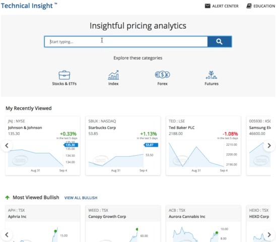276x242 pixels.
Task: Click the magnifying glass search button
Action: [x=219, y=42]
